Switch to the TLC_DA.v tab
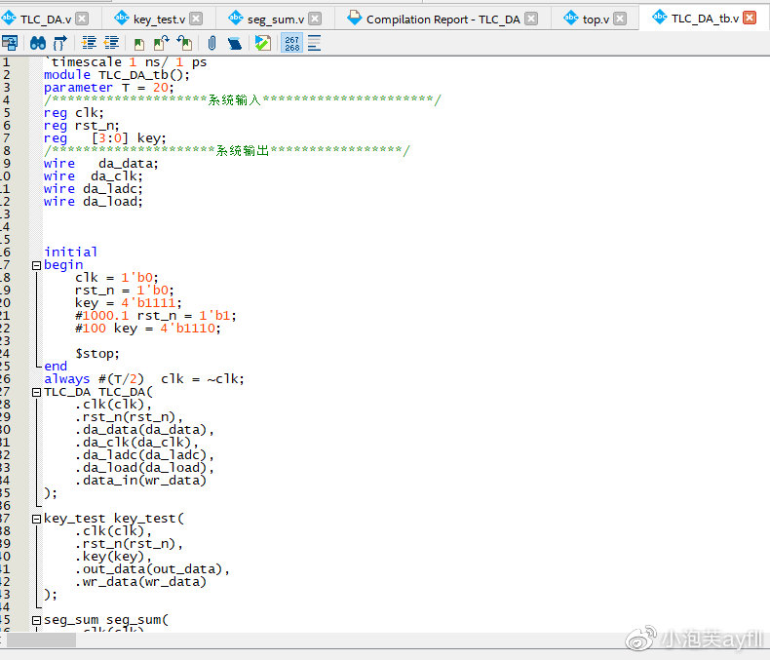Viewport: 770px width, 660px height. coord(46,19)
